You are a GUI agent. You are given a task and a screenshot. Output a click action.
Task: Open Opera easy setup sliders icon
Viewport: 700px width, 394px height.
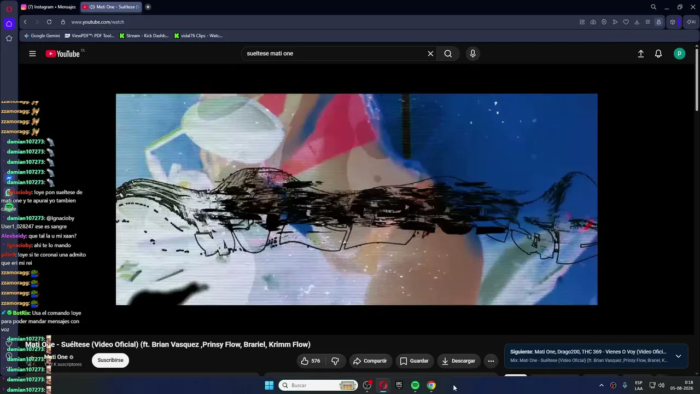tap(648, 22)
